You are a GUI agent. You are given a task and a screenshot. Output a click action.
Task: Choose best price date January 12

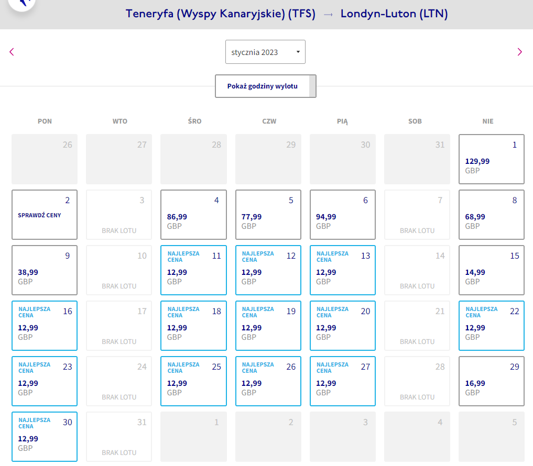point(268,270)
